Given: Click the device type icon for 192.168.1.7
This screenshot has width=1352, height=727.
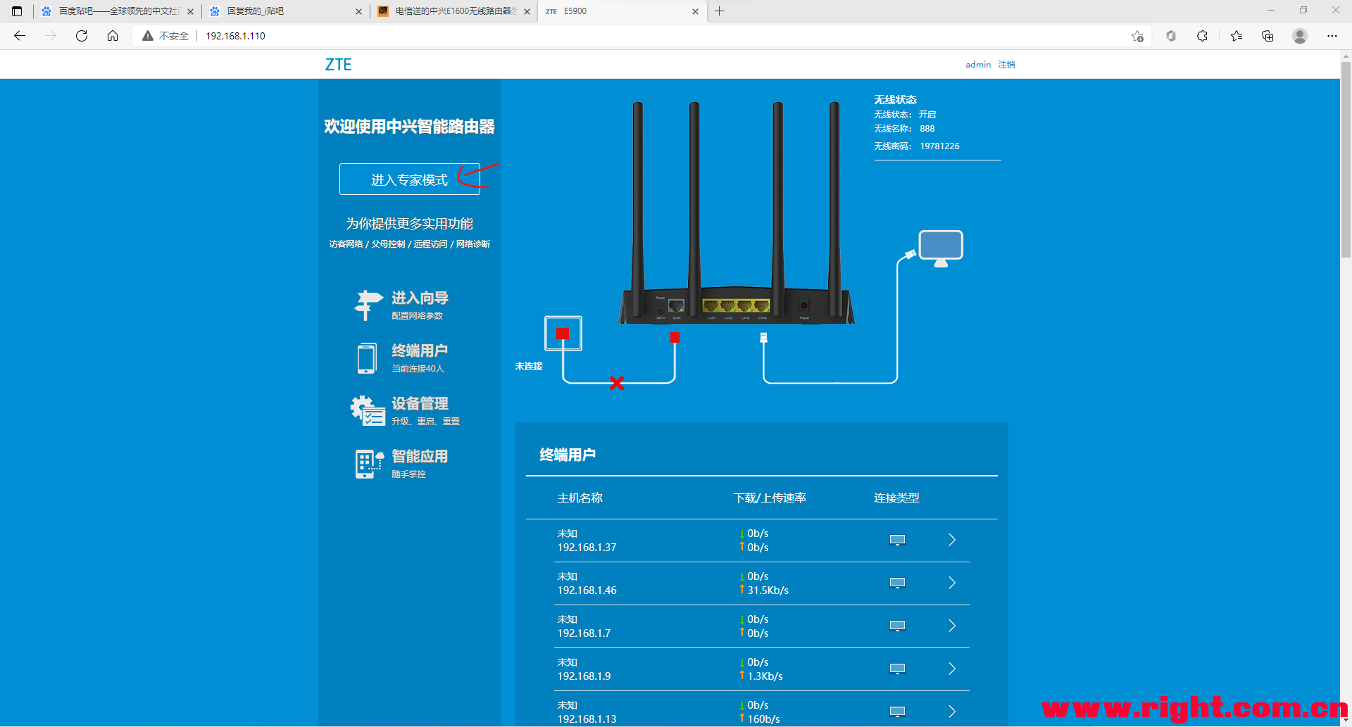Looking at the screenshot, I should pyautogui.click(x=897, y=626).
